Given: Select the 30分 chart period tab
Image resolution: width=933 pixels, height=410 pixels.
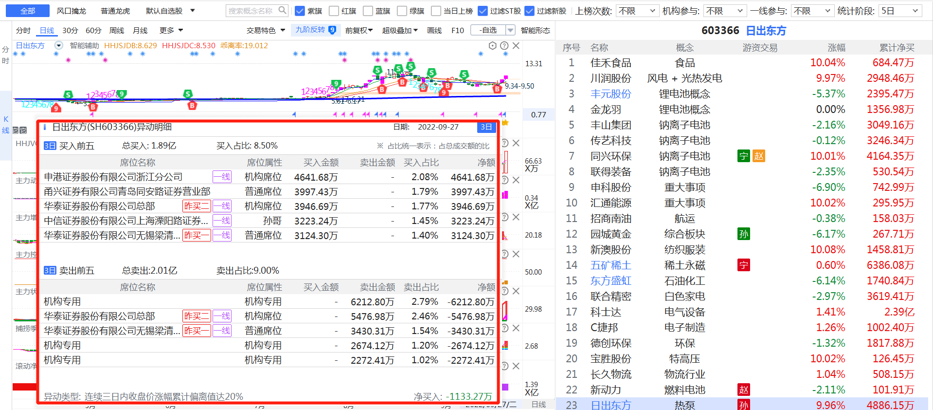Looking at the screenshot, I should 70,30.
